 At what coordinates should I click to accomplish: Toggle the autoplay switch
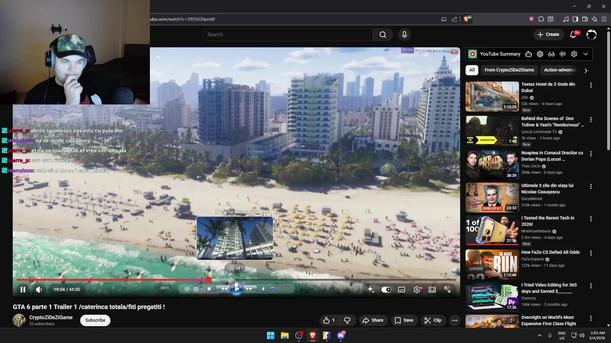click(x=386, y=289)
